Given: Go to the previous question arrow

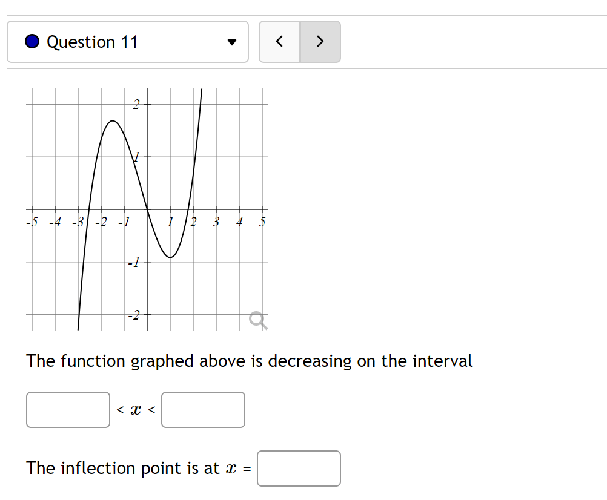Looking at the screenshot, I should (x=279, y=42).
